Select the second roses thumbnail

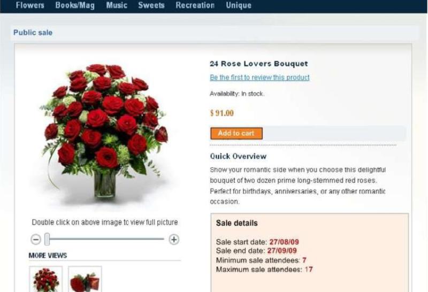click(85, 279)
